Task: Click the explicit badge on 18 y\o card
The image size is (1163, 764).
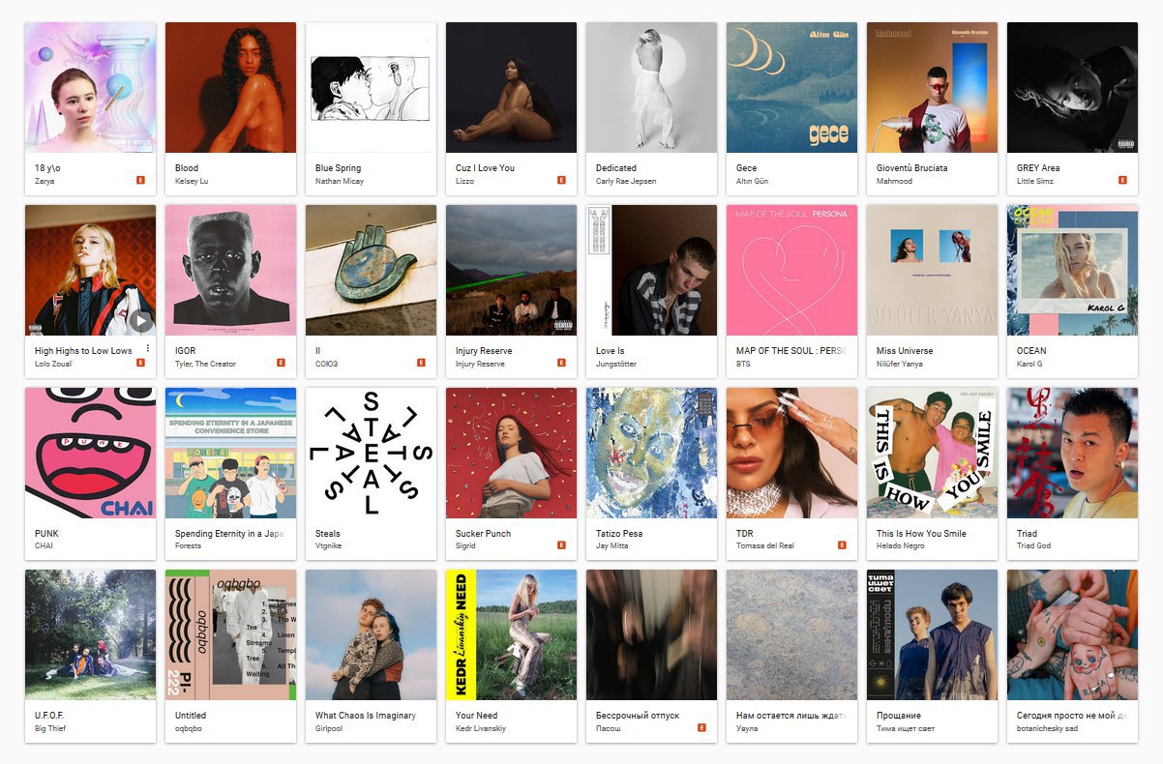Action: pyautogui.click(x=141, y=180)
